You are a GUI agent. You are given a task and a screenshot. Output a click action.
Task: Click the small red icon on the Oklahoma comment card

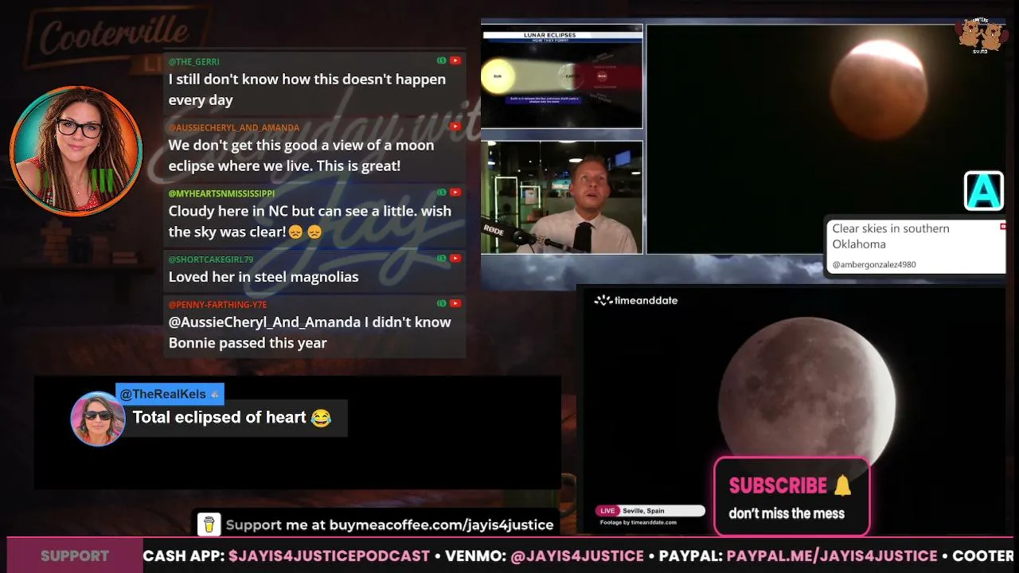click(x=1002, y=227)
